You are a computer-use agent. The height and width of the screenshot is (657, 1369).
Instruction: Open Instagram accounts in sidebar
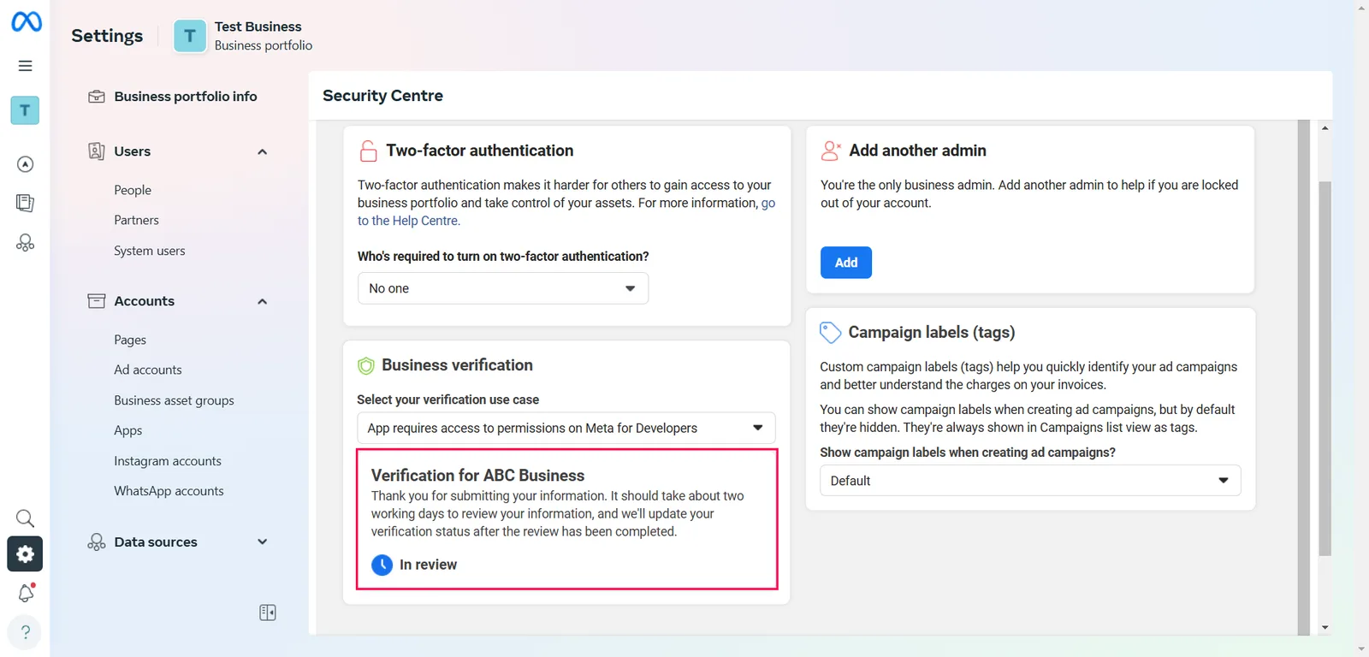(168, 461)
